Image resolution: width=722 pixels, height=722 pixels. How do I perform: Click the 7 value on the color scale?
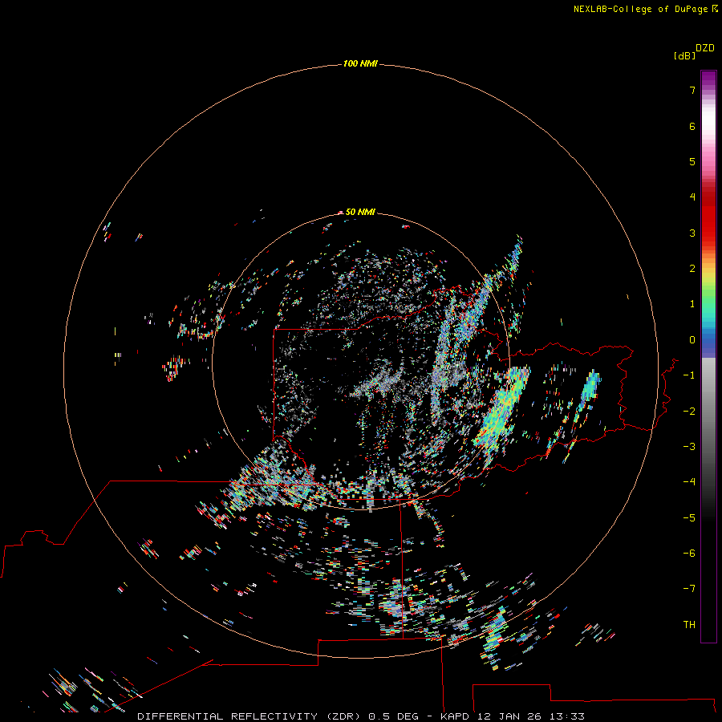(x=692, y=90)
